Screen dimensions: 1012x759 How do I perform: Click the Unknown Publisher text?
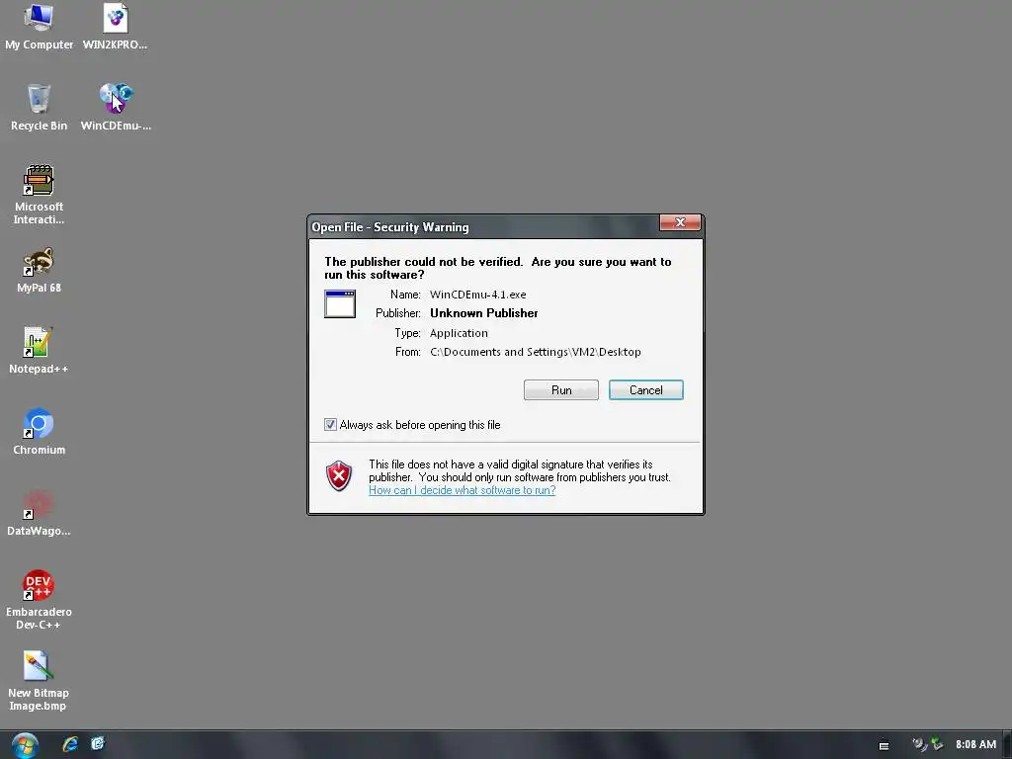(484, 313)
